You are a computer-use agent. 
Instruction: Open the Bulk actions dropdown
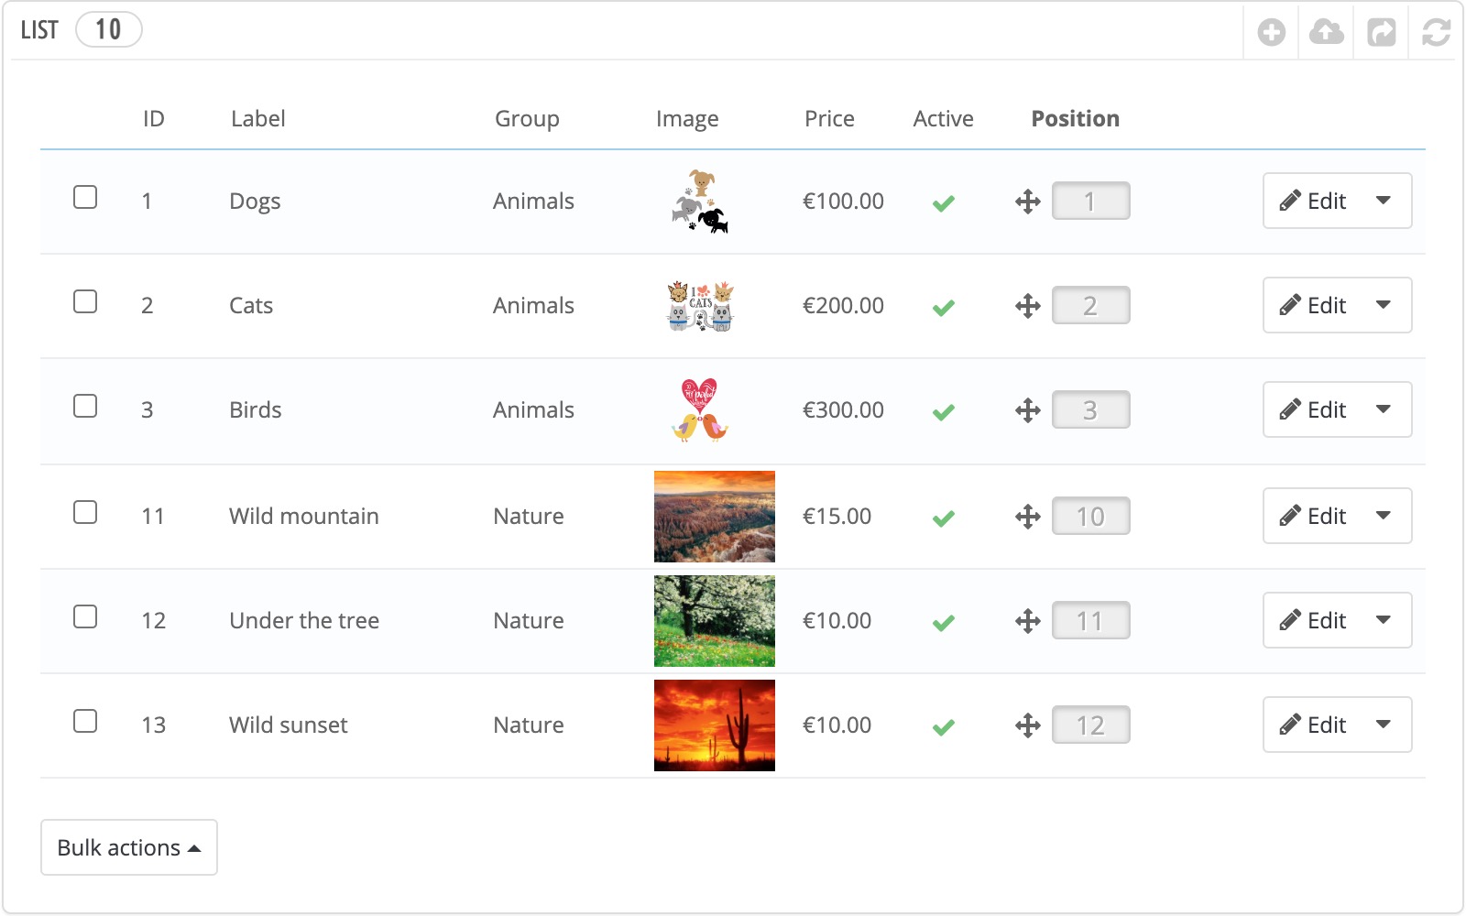(x=129, y=847)
